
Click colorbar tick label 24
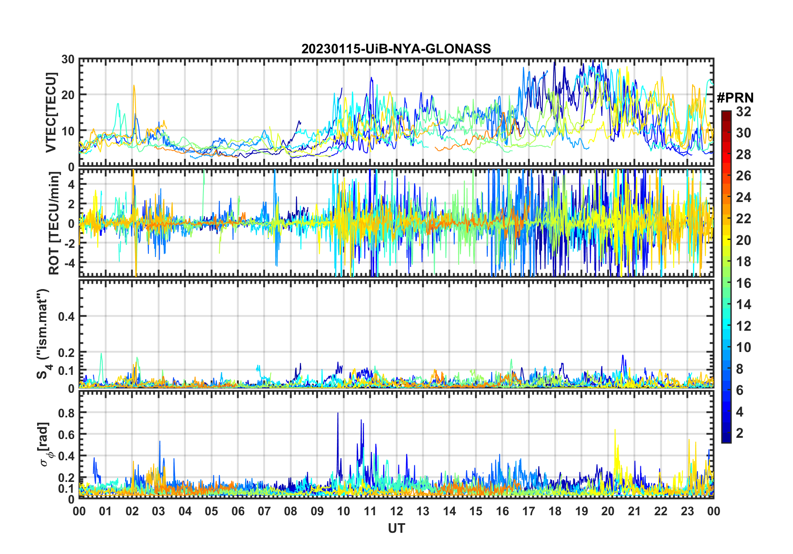pyautogui.click(x=743, y=197)
